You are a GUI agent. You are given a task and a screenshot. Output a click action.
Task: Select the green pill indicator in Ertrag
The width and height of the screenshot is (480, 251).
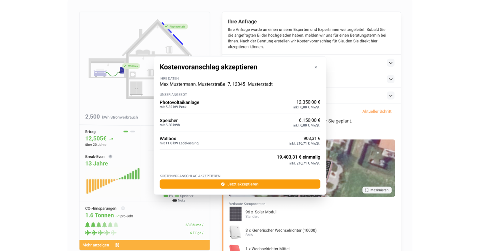126,131
